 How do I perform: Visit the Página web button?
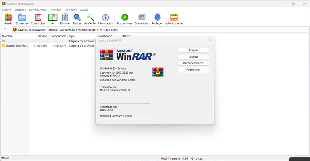coord(193,69)
